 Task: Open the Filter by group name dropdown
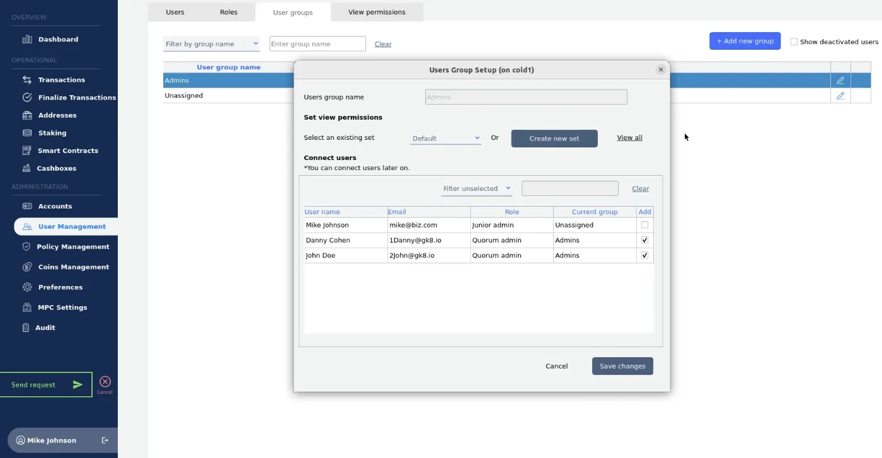click(x=212, y=43)
